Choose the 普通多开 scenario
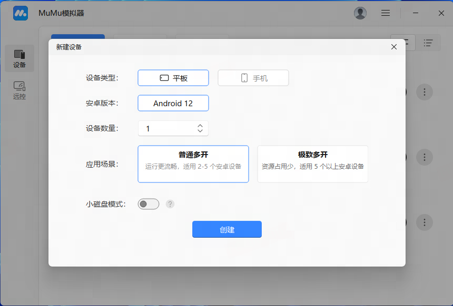 pyautogui.click(x=193, y=164)
